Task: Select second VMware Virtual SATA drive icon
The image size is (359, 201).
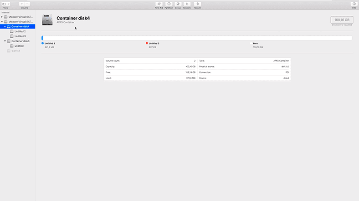Action: coord(6,22)
